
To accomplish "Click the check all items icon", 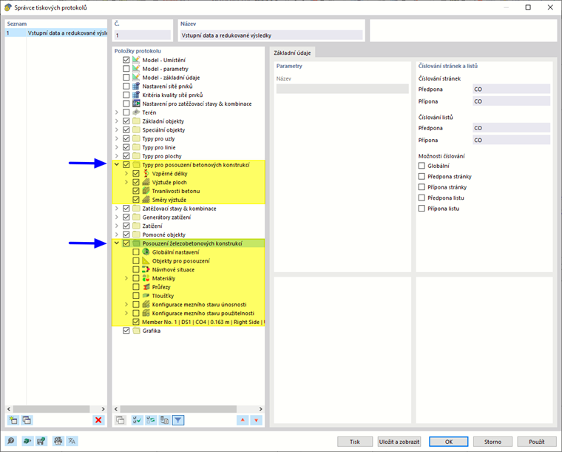I will pyautogui.click(x=137, y=420).
